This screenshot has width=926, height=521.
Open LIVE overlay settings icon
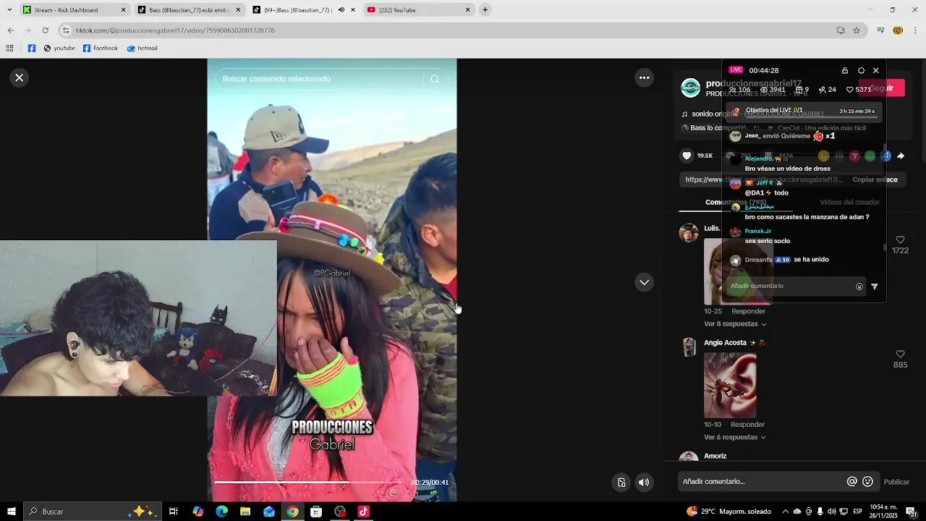pos(861,70)
